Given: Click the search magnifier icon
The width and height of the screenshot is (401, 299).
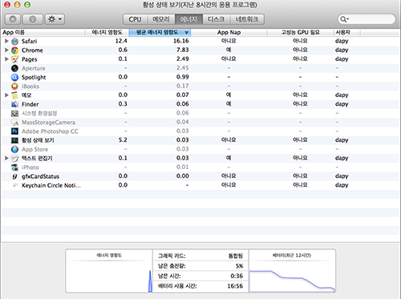Looking at the screenshot, I should [x=344, y=19].
